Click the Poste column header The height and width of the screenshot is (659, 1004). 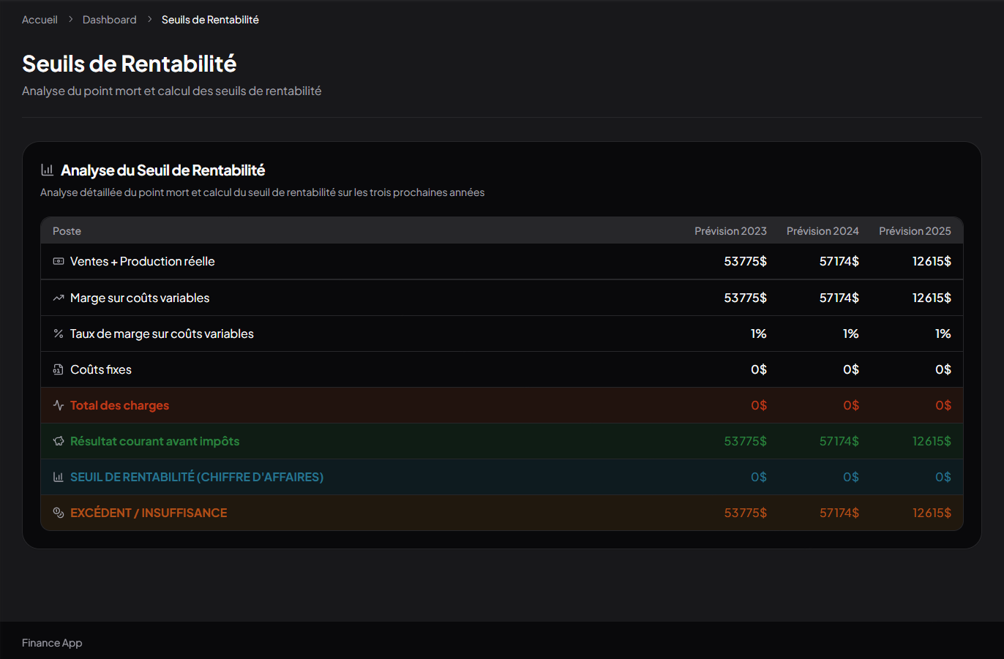[67, 231]
